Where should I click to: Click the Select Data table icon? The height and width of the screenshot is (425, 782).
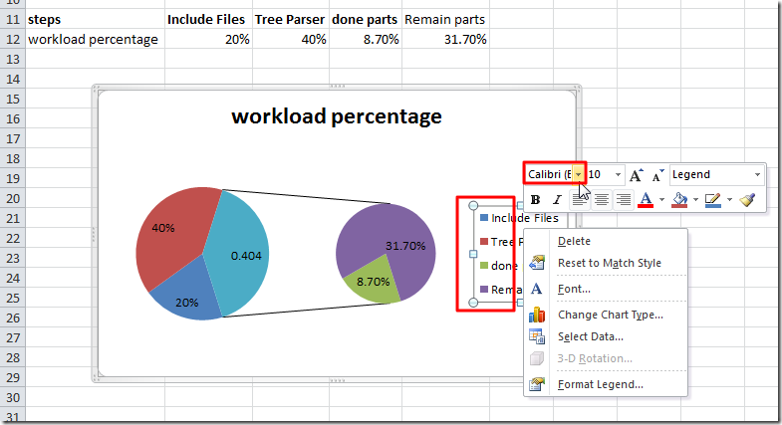tap(537, 336)
